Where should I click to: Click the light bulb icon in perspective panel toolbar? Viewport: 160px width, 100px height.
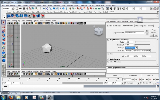[66, 23]
